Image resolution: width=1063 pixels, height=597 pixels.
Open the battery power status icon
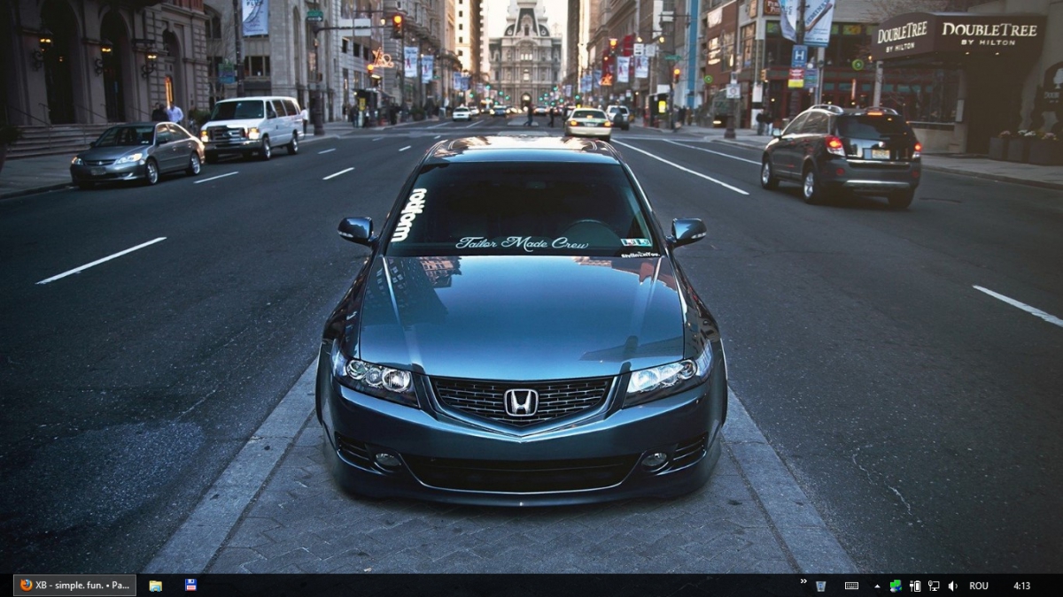tap(915, 586)
